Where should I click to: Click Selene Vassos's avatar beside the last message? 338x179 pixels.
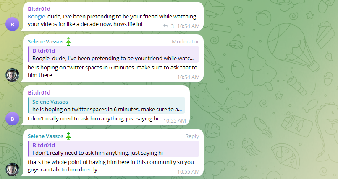click(12, 169)
